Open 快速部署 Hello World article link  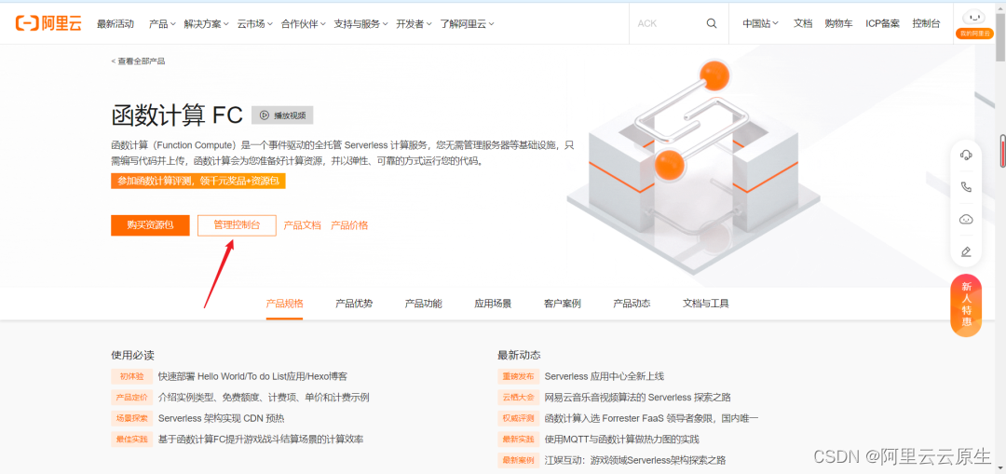click(252, 376)
